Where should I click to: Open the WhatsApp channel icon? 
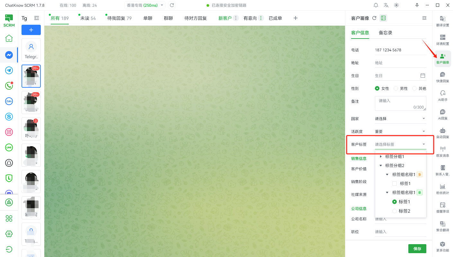(9, 86)
